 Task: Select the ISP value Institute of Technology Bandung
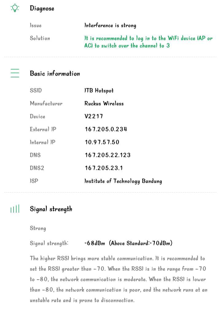[x=123, y=181]
